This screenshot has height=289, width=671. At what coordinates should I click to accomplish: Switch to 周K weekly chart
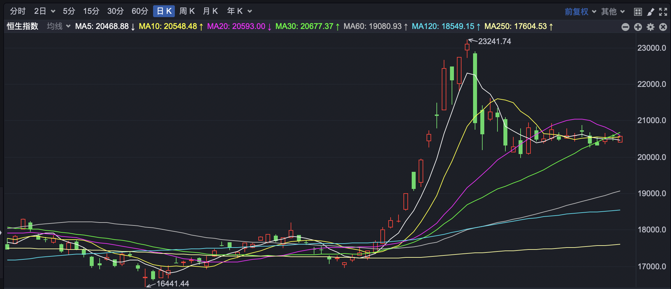click(x=187, y=11)
